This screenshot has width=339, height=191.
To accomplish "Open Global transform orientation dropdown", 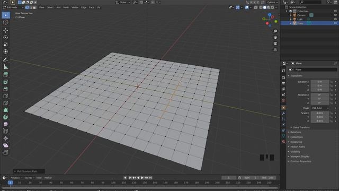I will coord(122,2).
